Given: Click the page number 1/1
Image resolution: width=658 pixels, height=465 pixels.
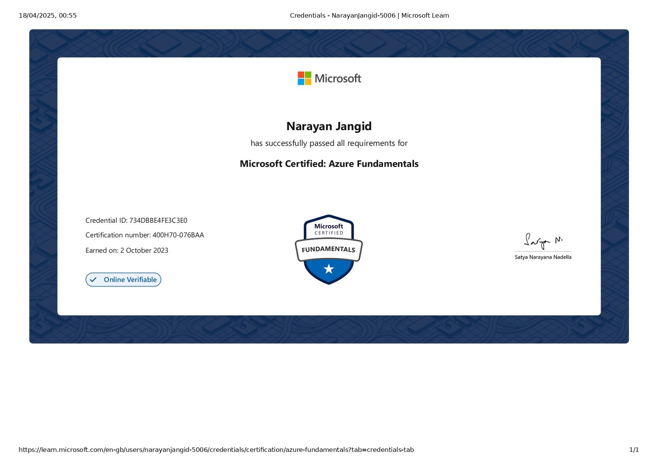Looking at the screenshot, I should coord(634,450).
